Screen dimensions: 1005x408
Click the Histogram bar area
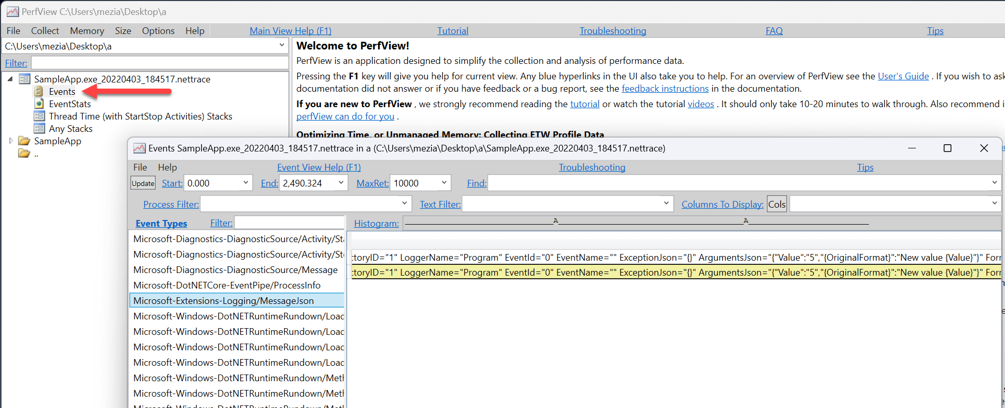[x=636, y=224]
